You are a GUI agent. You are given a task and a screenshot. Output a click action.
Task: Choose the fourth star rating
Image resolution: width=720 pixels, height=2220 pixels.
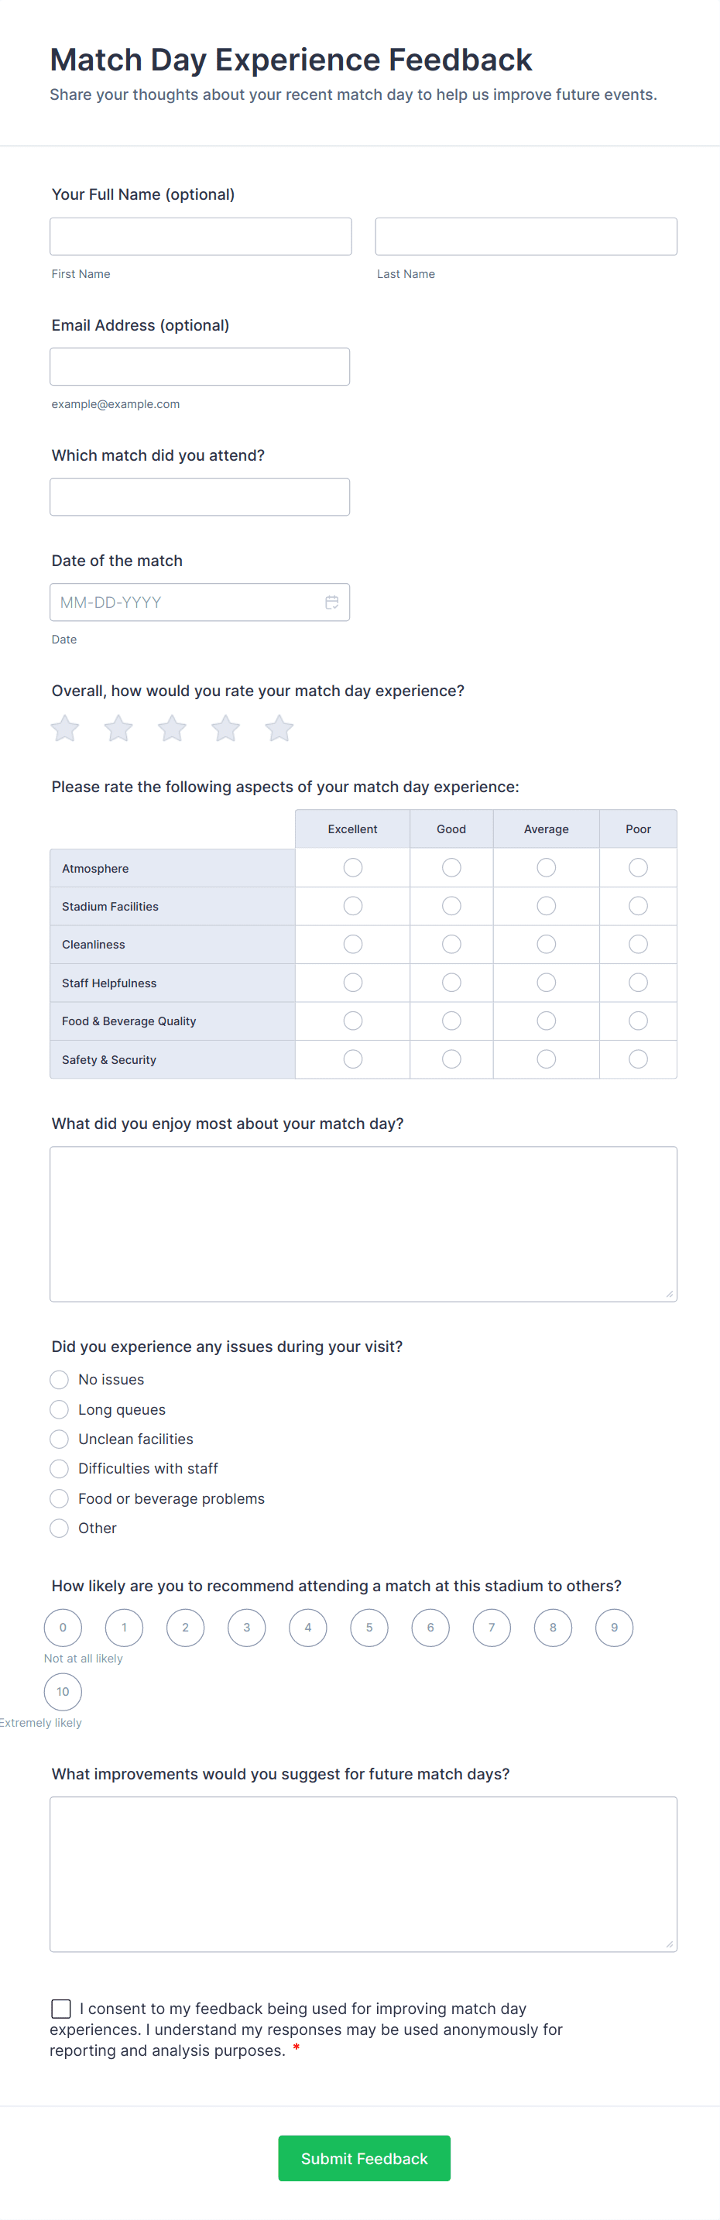[x=225, y=728]
